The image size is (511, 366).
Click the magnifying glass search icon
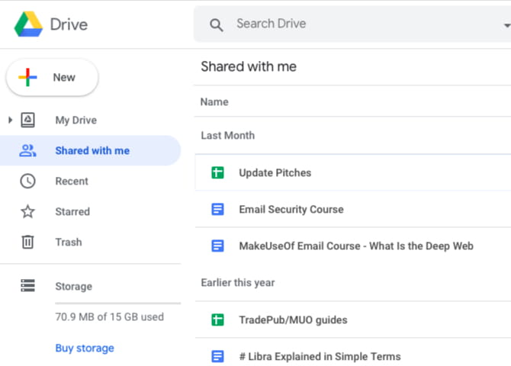pos(217,24)
